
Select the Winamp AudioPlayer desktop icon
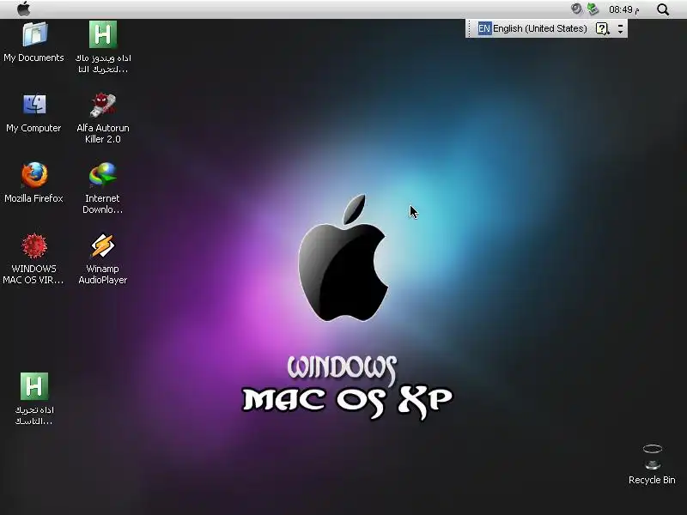point(102,245)
